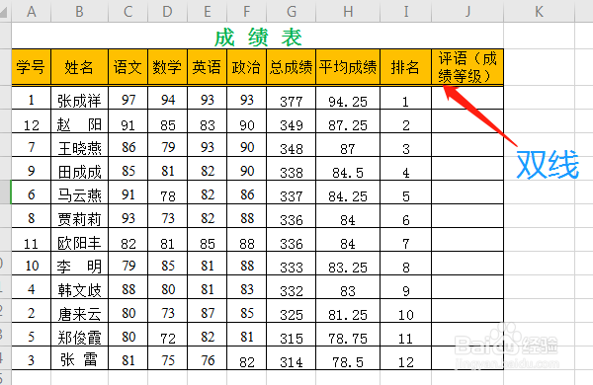Select column D header

(x=168, y=11)
